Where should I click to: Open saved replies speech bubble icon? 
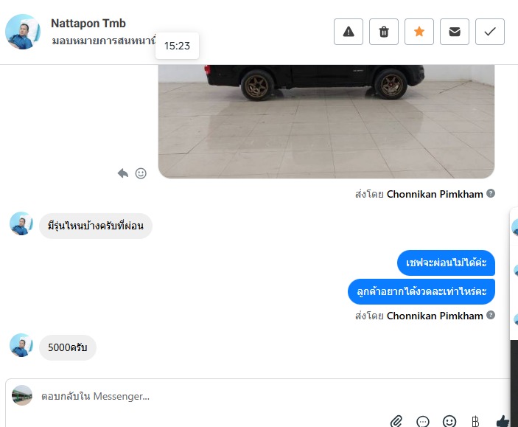tap(423, 421)
